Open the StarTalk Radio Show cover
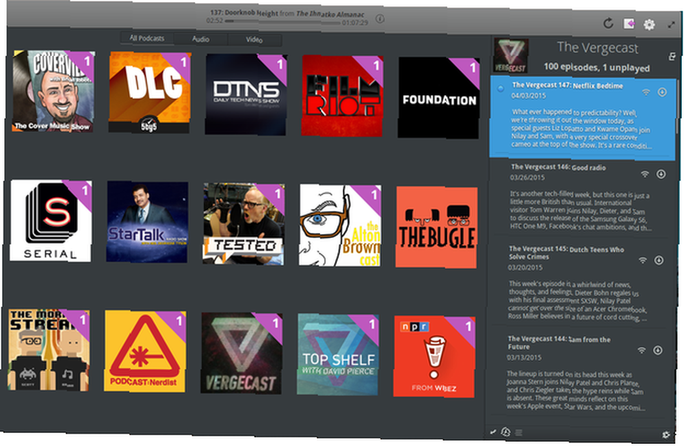Viewport: 684px width, 446px height. pyautogui.click(x=148, y=222)
